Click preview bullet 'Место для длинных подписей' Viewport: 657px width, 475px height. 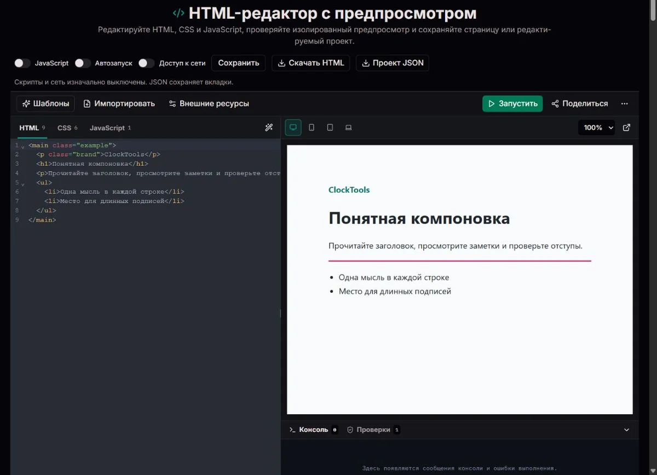395,291
